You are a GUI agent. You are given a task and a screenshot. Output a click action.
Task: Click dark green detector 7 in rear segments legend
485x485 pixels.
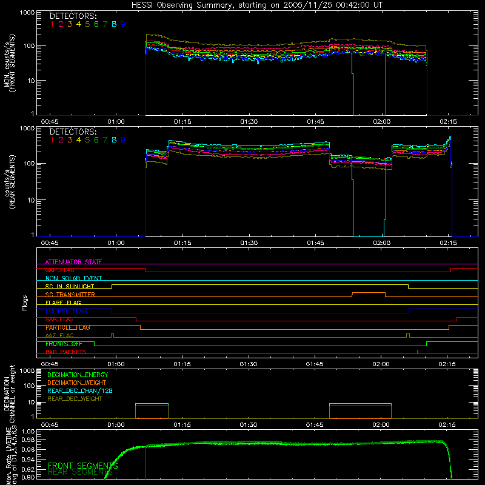click(105, 140)
